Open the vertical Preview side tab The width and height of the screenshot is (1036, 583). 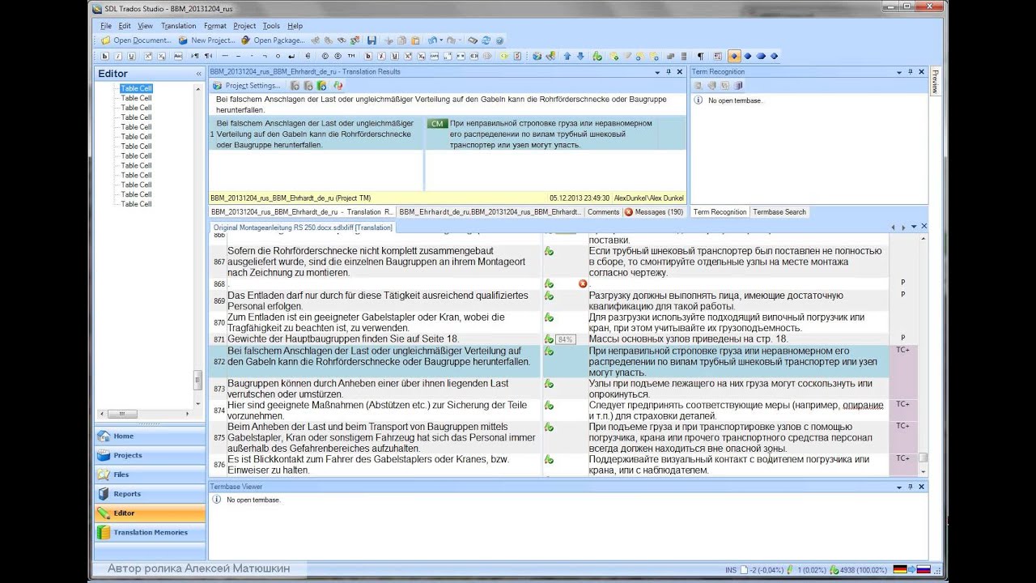point(936,81)
